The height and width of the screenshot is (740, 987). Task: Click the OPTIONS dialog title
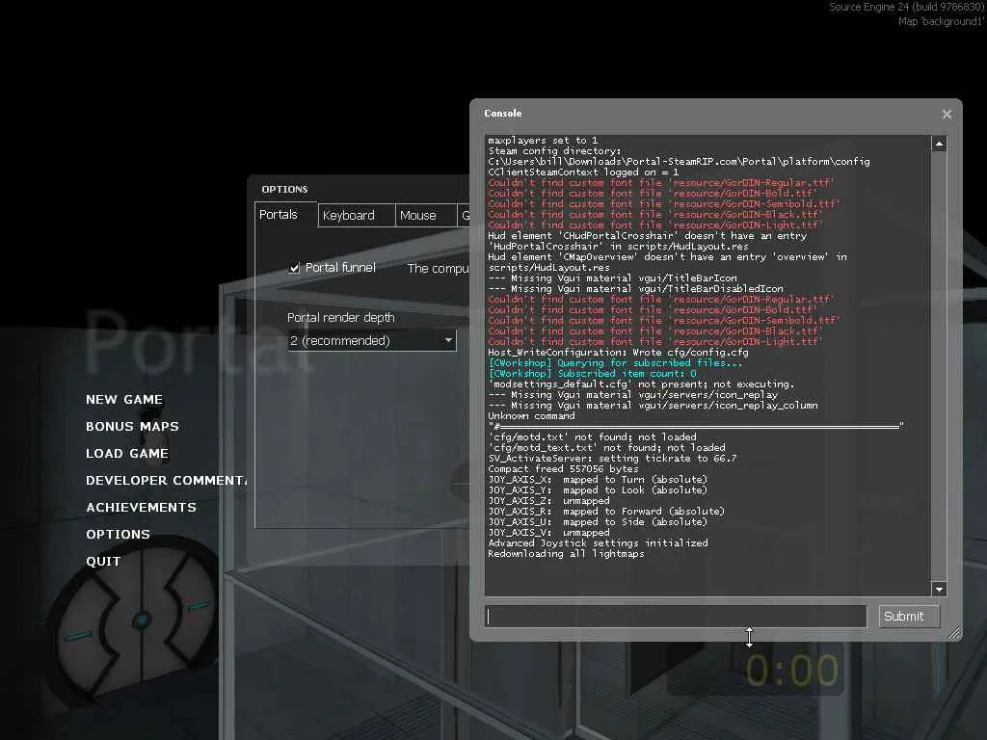pos(284,190)
